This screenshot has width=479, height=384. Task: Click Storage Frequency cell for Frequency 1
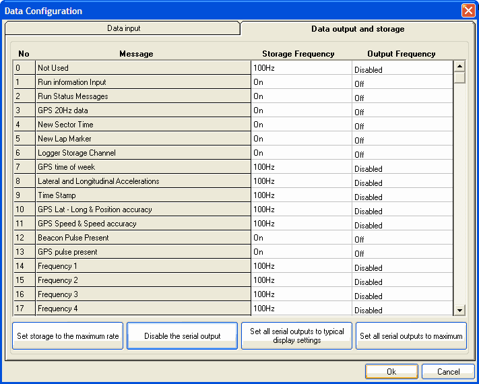point(301,266)
